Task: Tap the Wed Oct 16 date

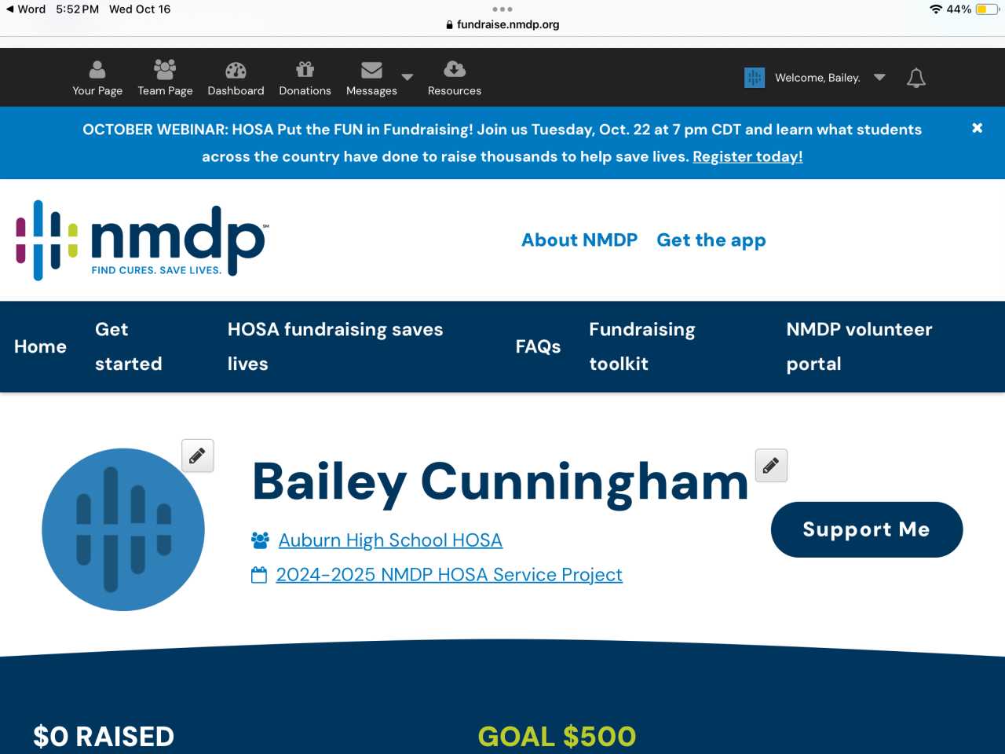Action: 140,9
